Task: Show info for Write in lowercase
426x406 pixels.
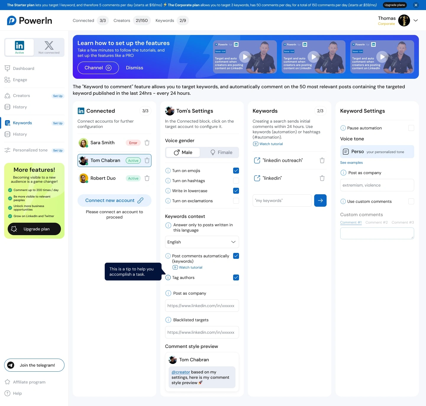Action: pyautogui.click(x=168, y=191)
